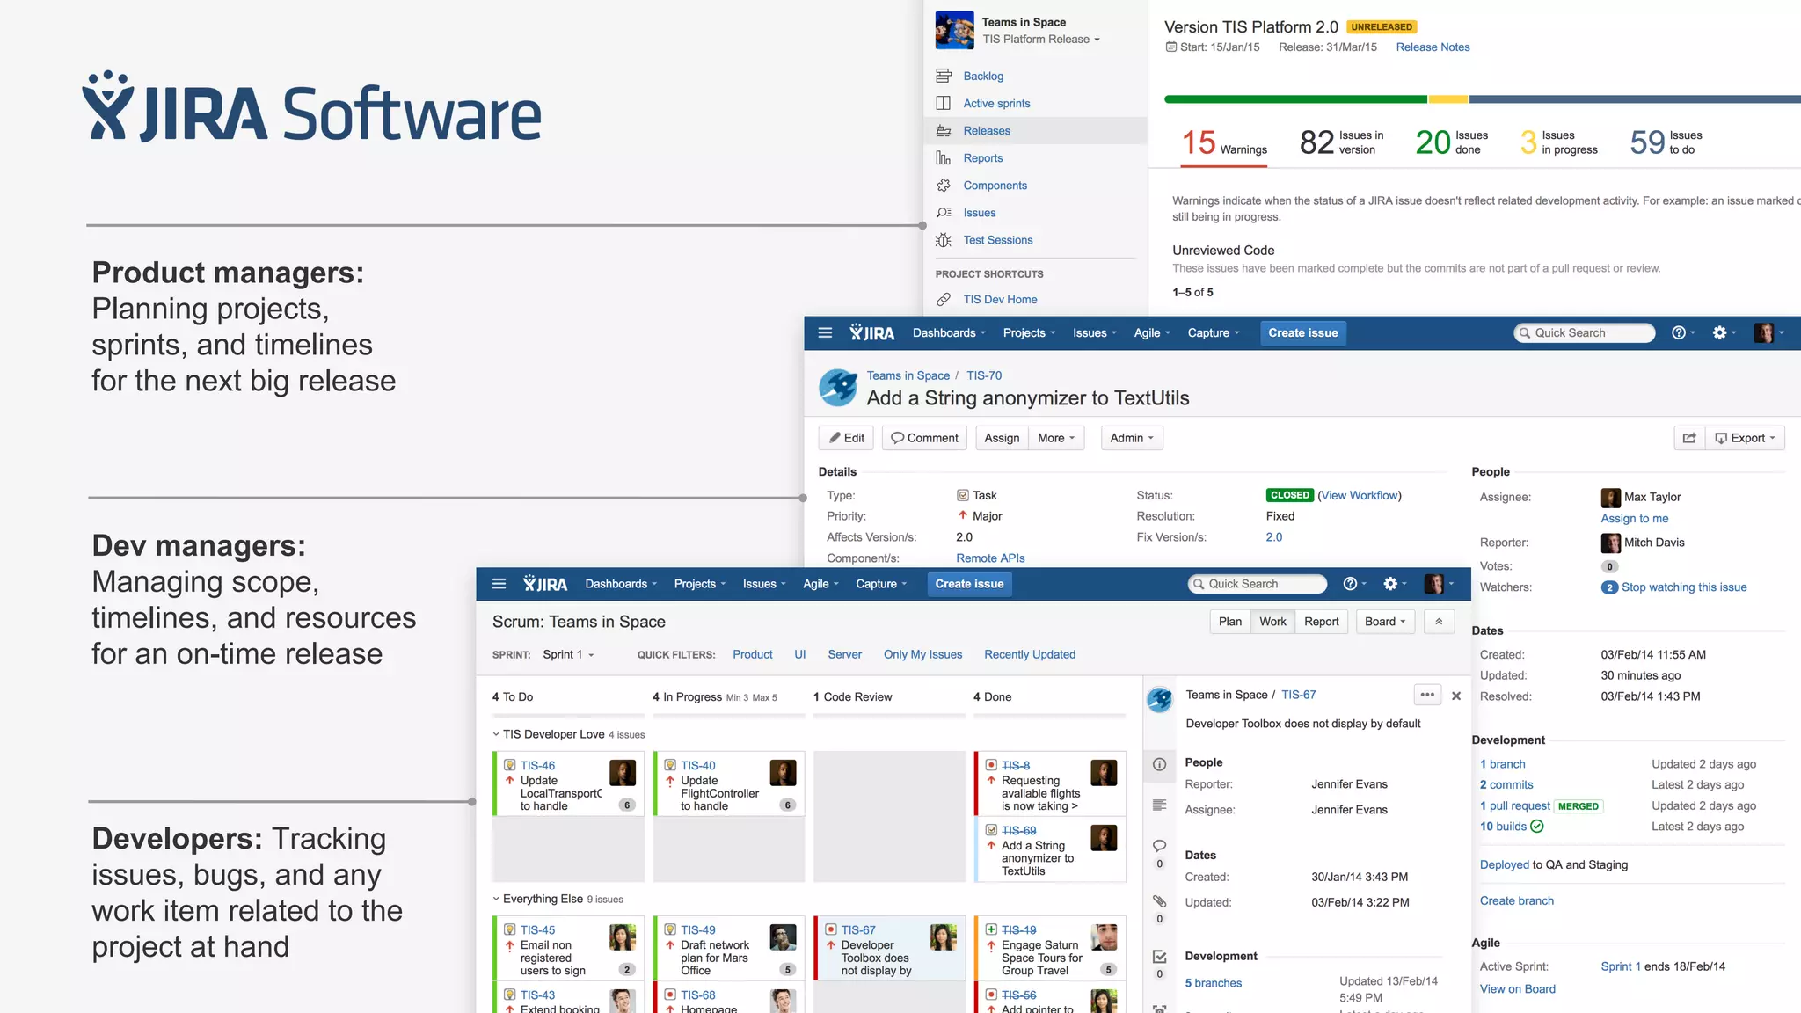This screenshot has width=1801, height=1013.
Task: Click the Components puzzle icon
Action: [x=944, y=185]
